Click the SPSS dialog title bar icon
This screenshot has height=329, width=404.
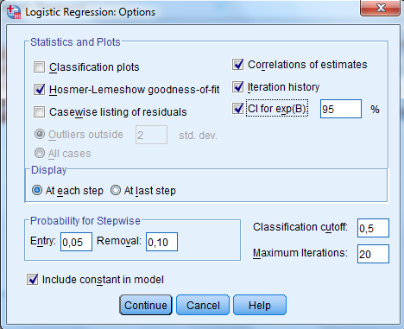coord(14,12)
